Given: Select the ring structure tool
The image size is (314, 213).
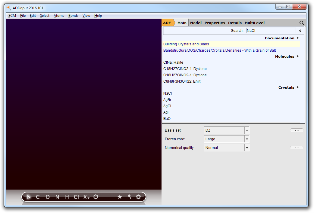Looking at the screenshot, I should 96,197.
